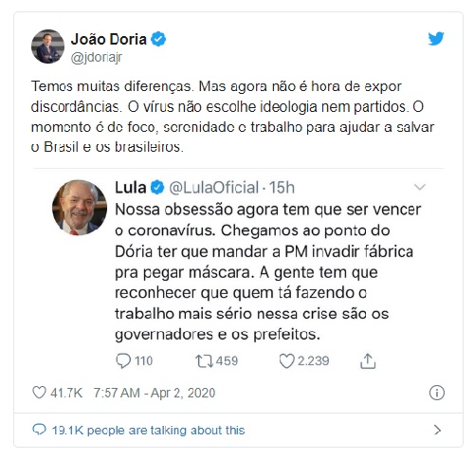
Task: Click the João Doria display name
Action: click(x=109, y=39)
